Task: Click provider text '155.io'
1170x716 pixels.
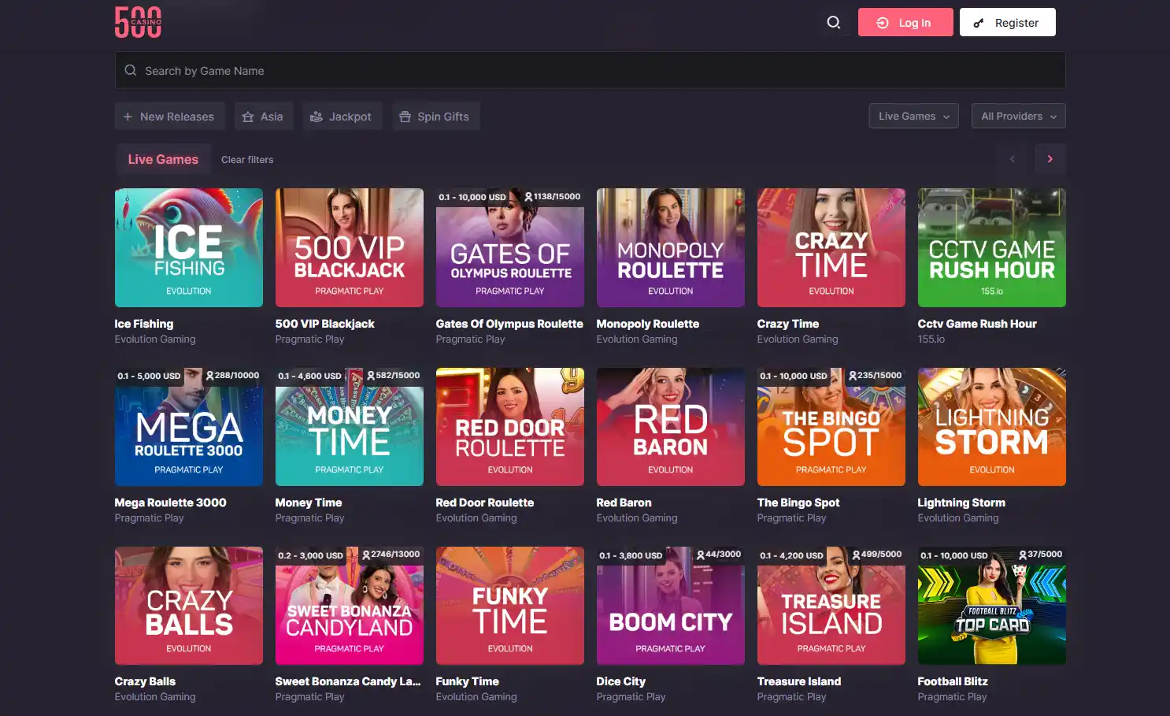Action: (x=931, y=339)
